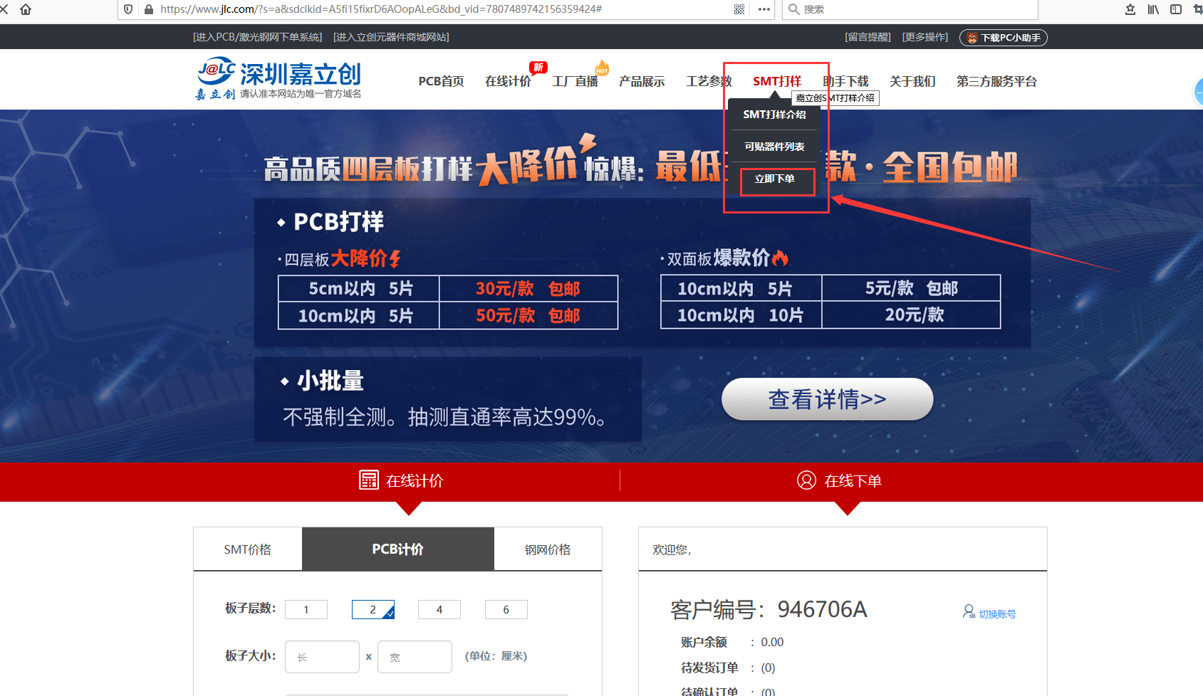Choose 1 layer for the board
Image resolution: width=1203 pixels, height=696 pixels.
point(306,609)
